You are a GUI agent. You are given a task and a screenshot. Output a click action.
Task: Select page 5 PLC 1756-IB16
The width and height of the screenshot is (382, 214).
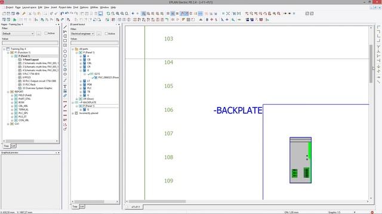(x=31, y=74)
